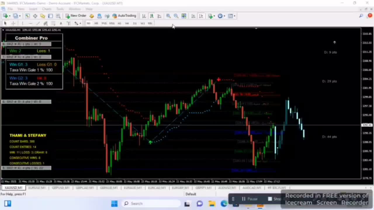Select the Horizontal Line drawing tool
Screen dimensions: 374x210
pyautogui.click(x=30, y=23)
